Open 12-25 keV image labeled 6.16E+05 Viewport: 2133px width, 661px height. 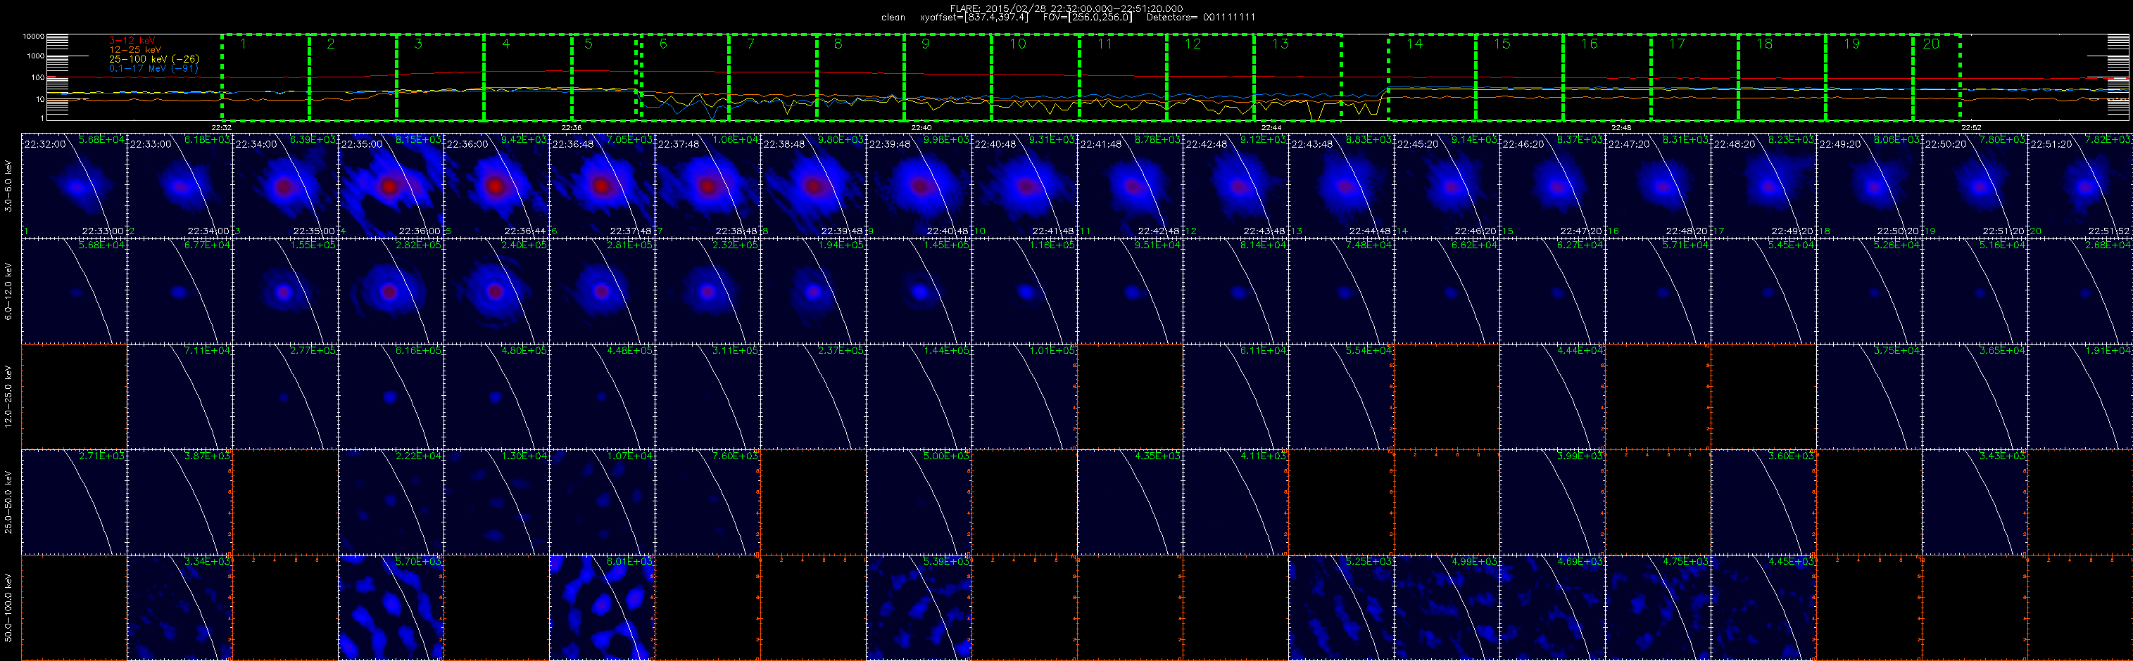[x=391, y=397]
